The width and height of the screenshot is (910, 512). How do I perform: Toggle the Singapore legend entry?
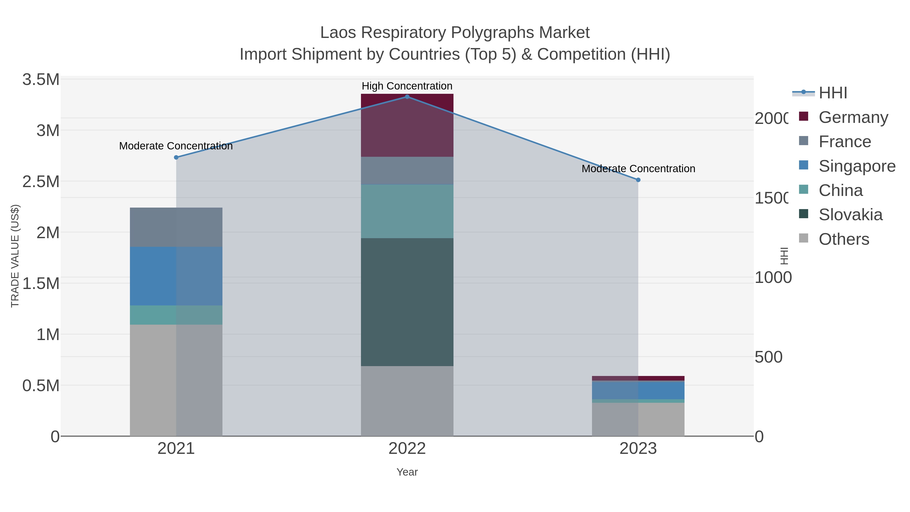(x=847, y=166)
